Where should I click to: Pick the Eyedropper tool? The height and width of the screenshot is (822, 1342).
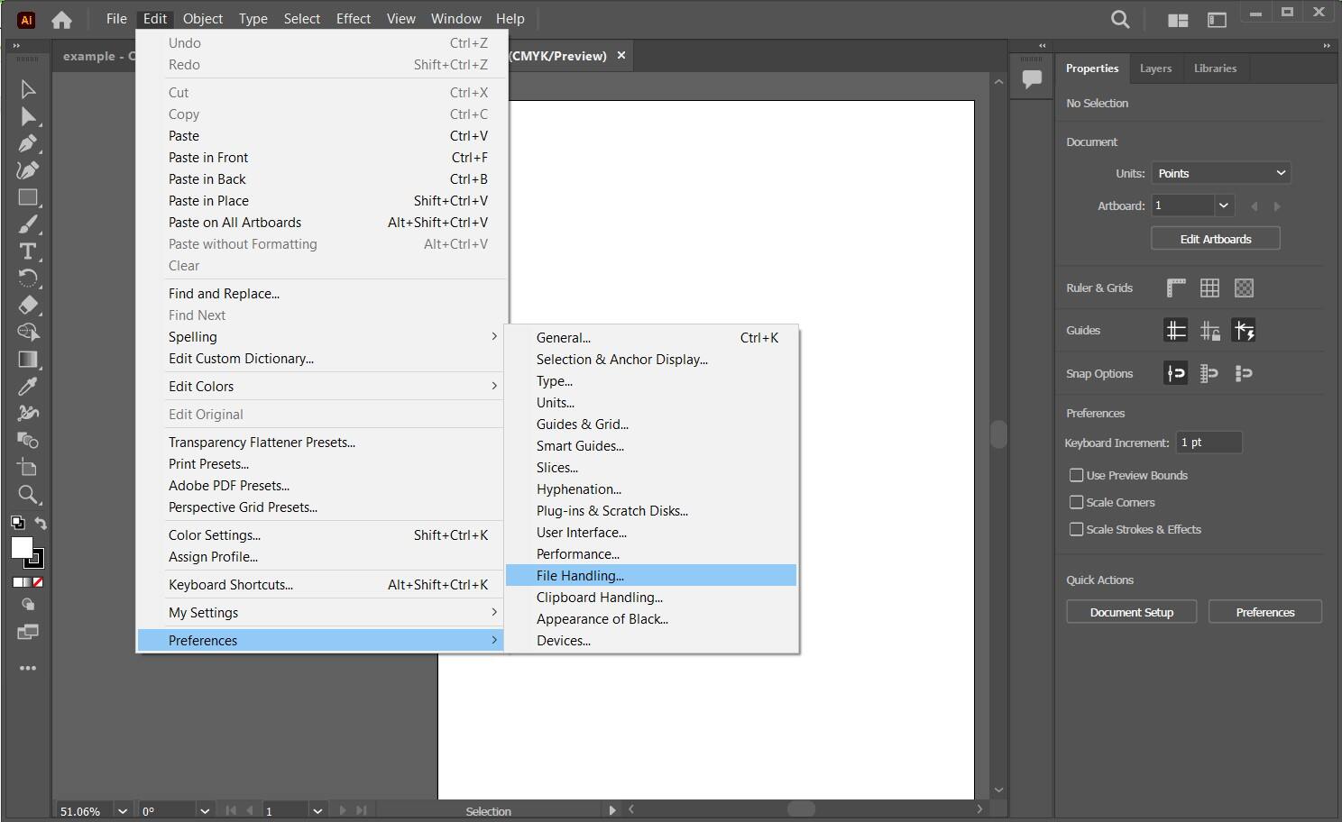click(x=27, y=386)
